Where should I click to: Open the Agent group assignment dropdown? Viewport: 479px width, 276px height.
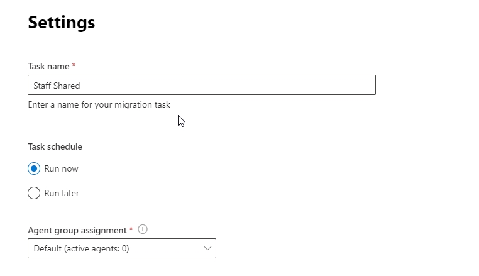[122, 248]
